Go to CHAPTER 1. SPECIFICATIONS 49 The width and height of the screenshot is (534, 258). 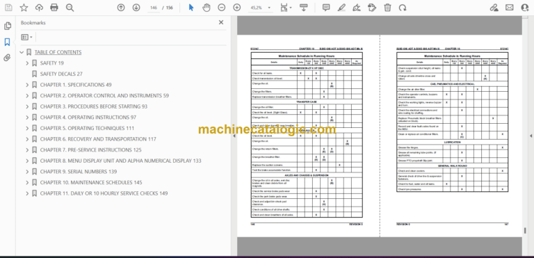click(x=76, y=85)
